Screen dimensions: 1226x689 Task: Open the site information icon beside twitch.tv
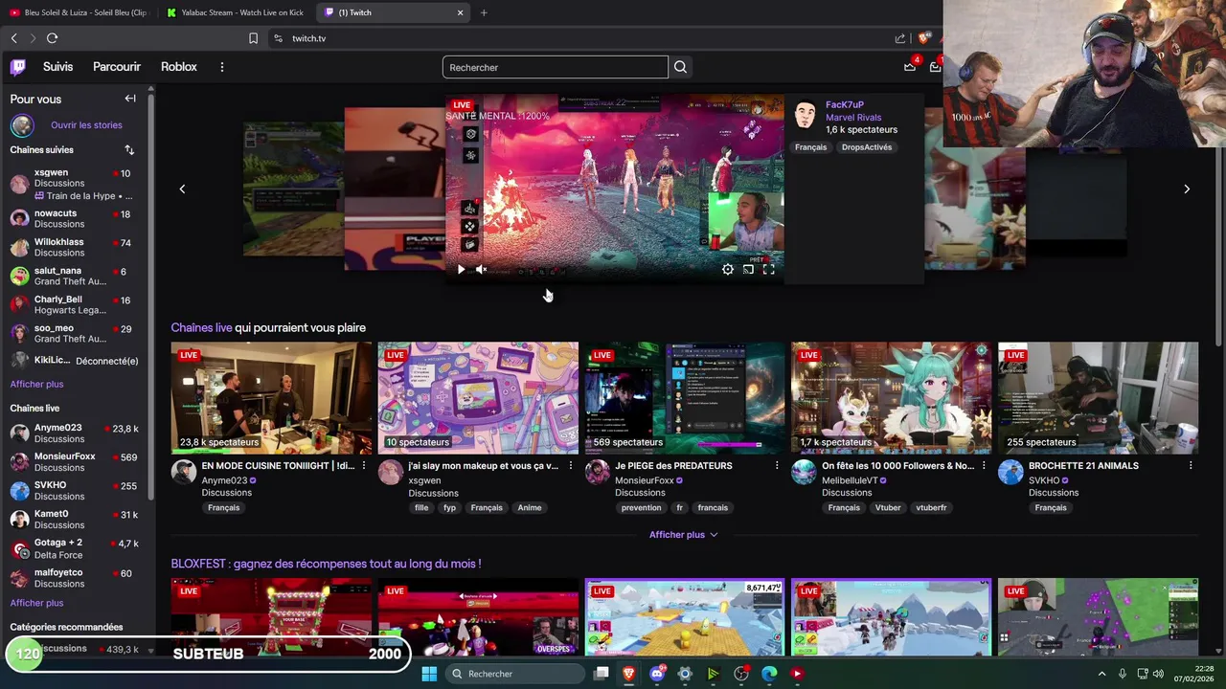tap(278, 38)
